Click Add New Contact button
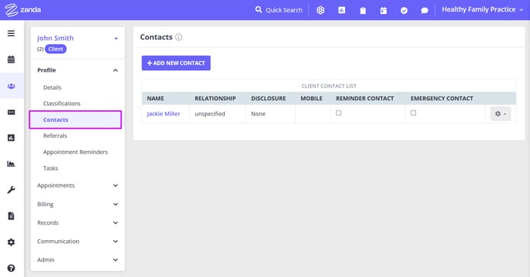This screenshot has height=277, width=530. [x=176, y=63]
